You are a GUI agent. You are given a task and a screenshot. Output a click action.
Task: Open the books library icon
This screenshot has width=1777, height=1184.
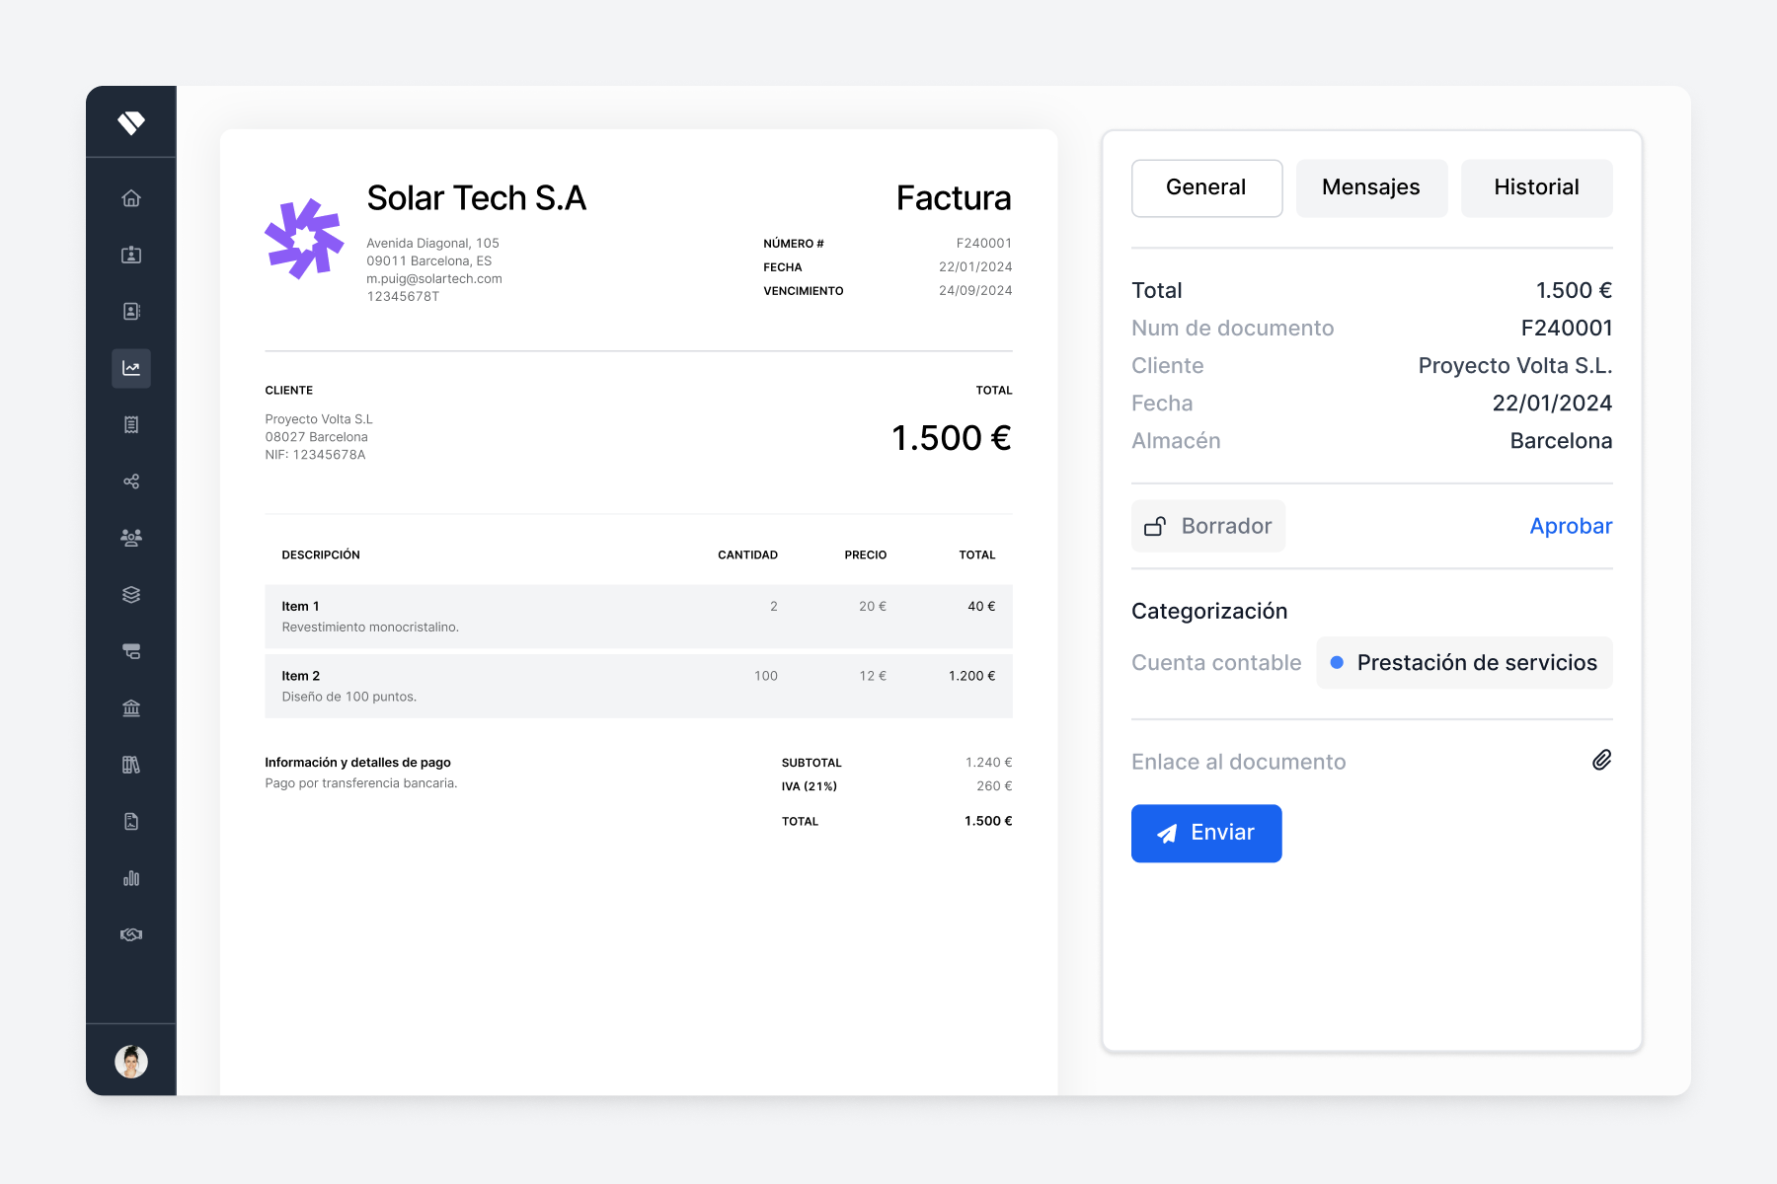(x=131, y=765)
